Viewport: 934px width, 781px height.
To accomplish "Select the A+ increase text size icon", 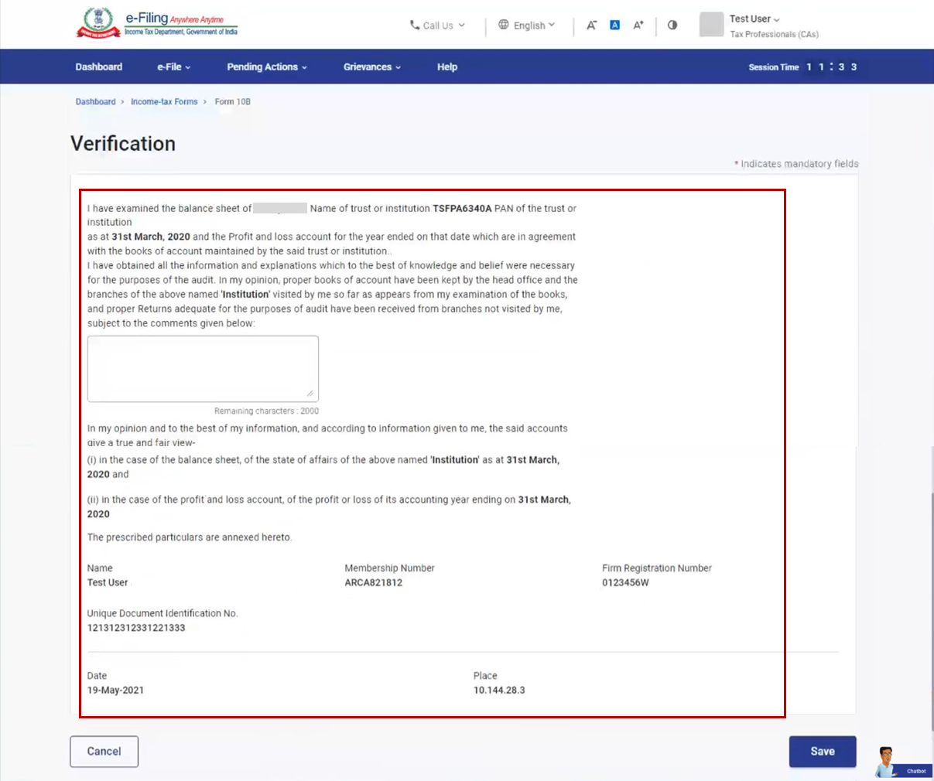I will [638, 25].
